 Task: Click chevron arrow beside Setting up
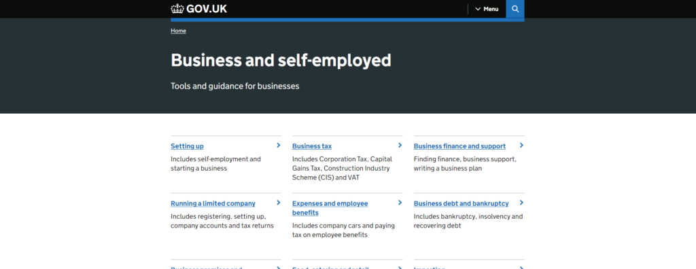tap(278, 145)
